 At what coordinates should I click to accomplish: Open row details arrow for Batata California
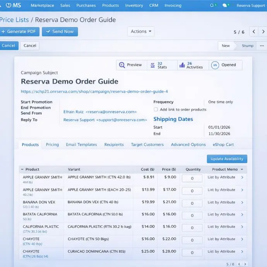click(x=242, y=214)
